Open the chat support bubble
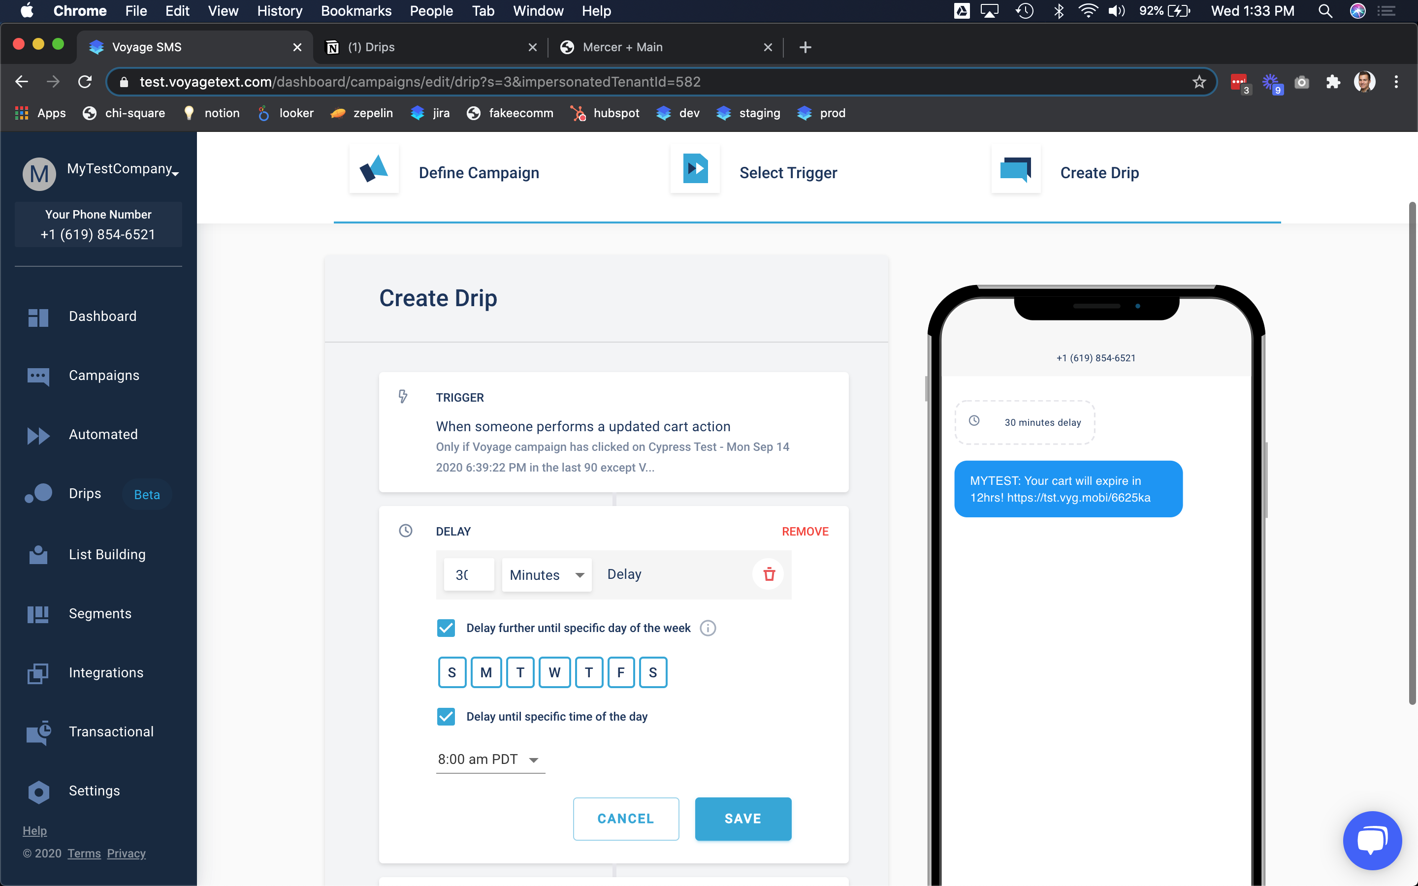Image resolution: width=1418 pixels, height=886 pixels. pyautogui.click(x=1372, y=840)
